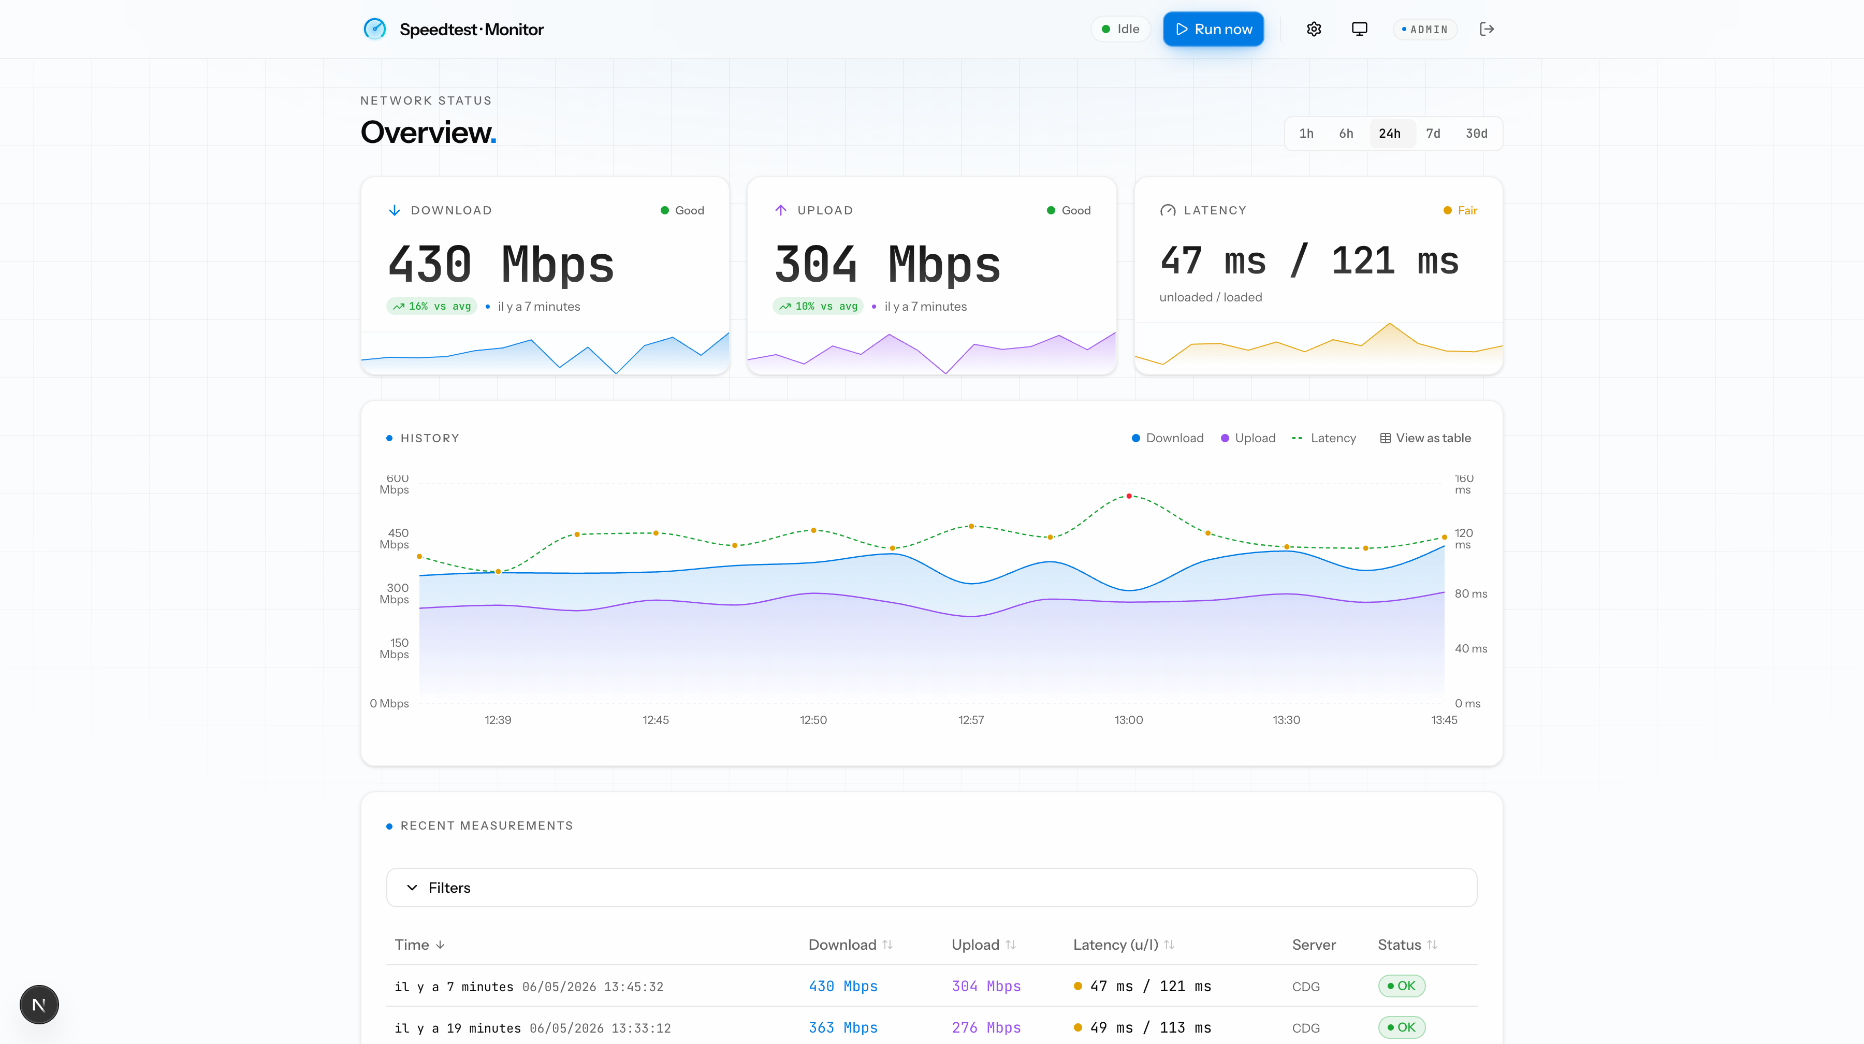Click the CDG server cell in 13:45:32 row
The width and height of the screenshot is (1864, 1044).
pos(1306,987)
